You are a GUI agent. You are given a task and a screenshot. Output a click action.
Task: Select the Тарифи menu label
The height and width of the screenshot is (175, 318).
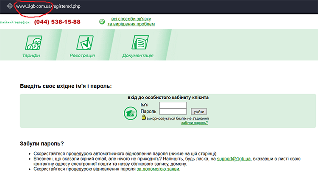(31, 56)
